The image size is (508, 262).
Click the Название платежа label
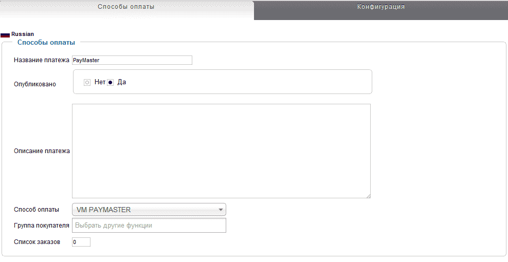[42, 60]
